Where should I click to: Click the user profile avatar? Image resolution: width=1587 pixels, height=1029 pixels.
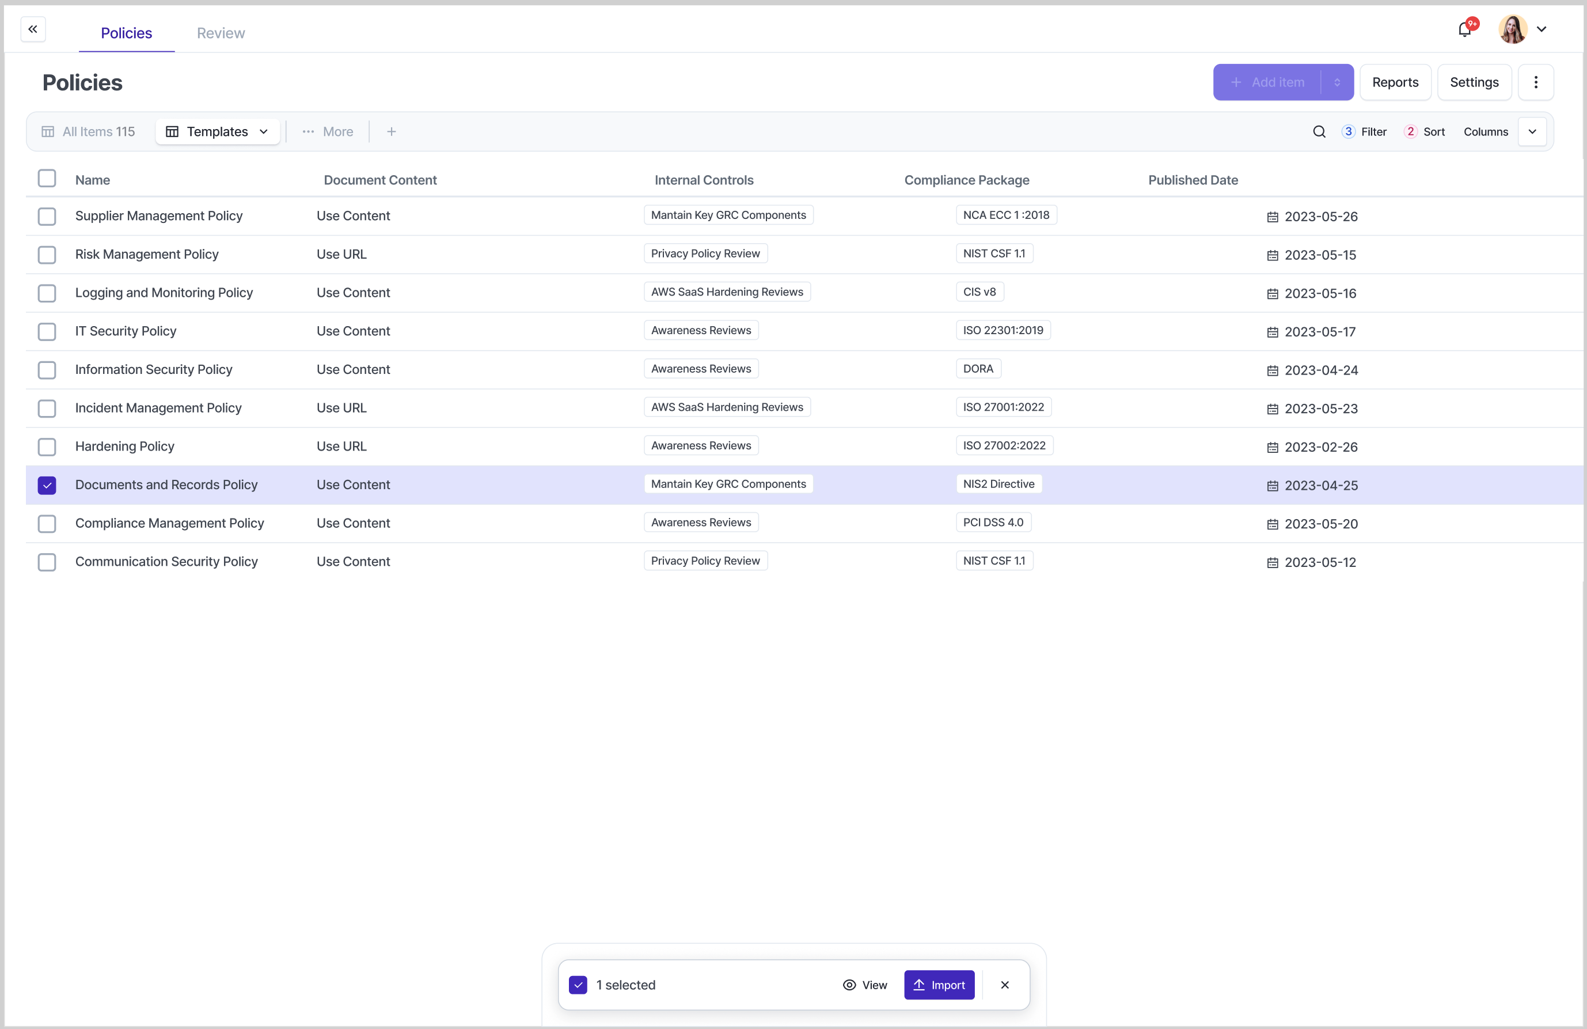pyautogui.click(x=1513, y=29)
